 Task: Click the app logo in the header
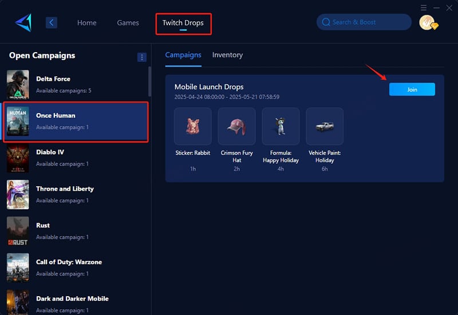(23, 22)
